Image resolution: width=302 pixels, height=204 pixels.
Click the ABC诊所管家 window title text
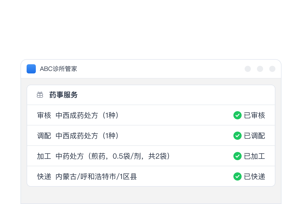click(x=58, y=69)
